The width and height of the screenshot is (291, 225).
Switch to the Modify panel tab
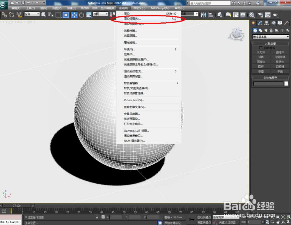(260, 23)
